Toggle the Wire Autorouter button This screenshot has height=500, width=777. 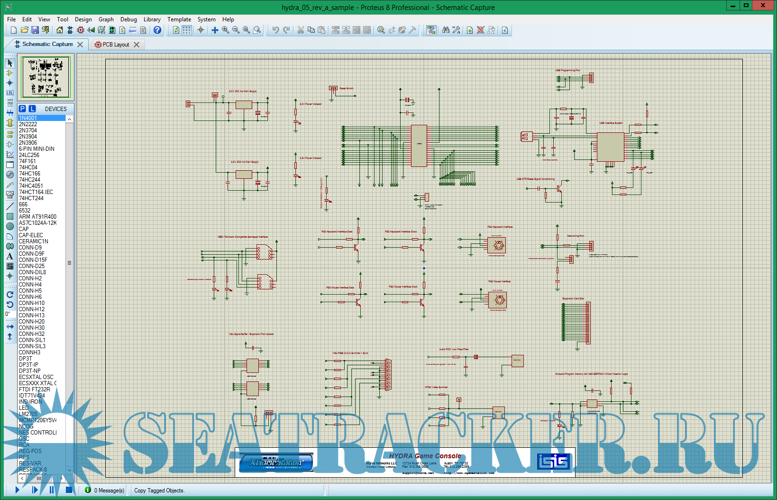point(431,30)
